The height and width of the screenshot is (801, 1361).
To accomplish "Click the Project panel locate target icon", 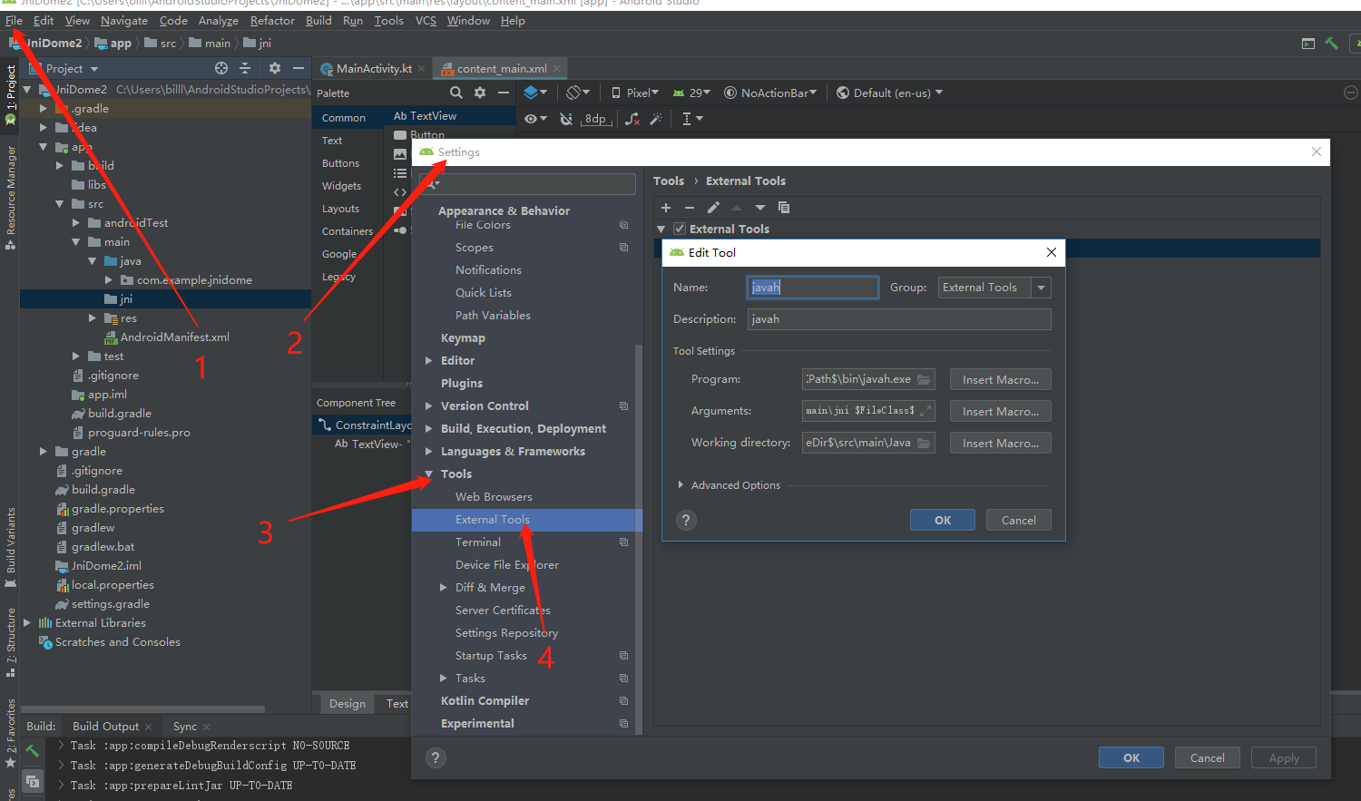I will click(x=221, y=68).
